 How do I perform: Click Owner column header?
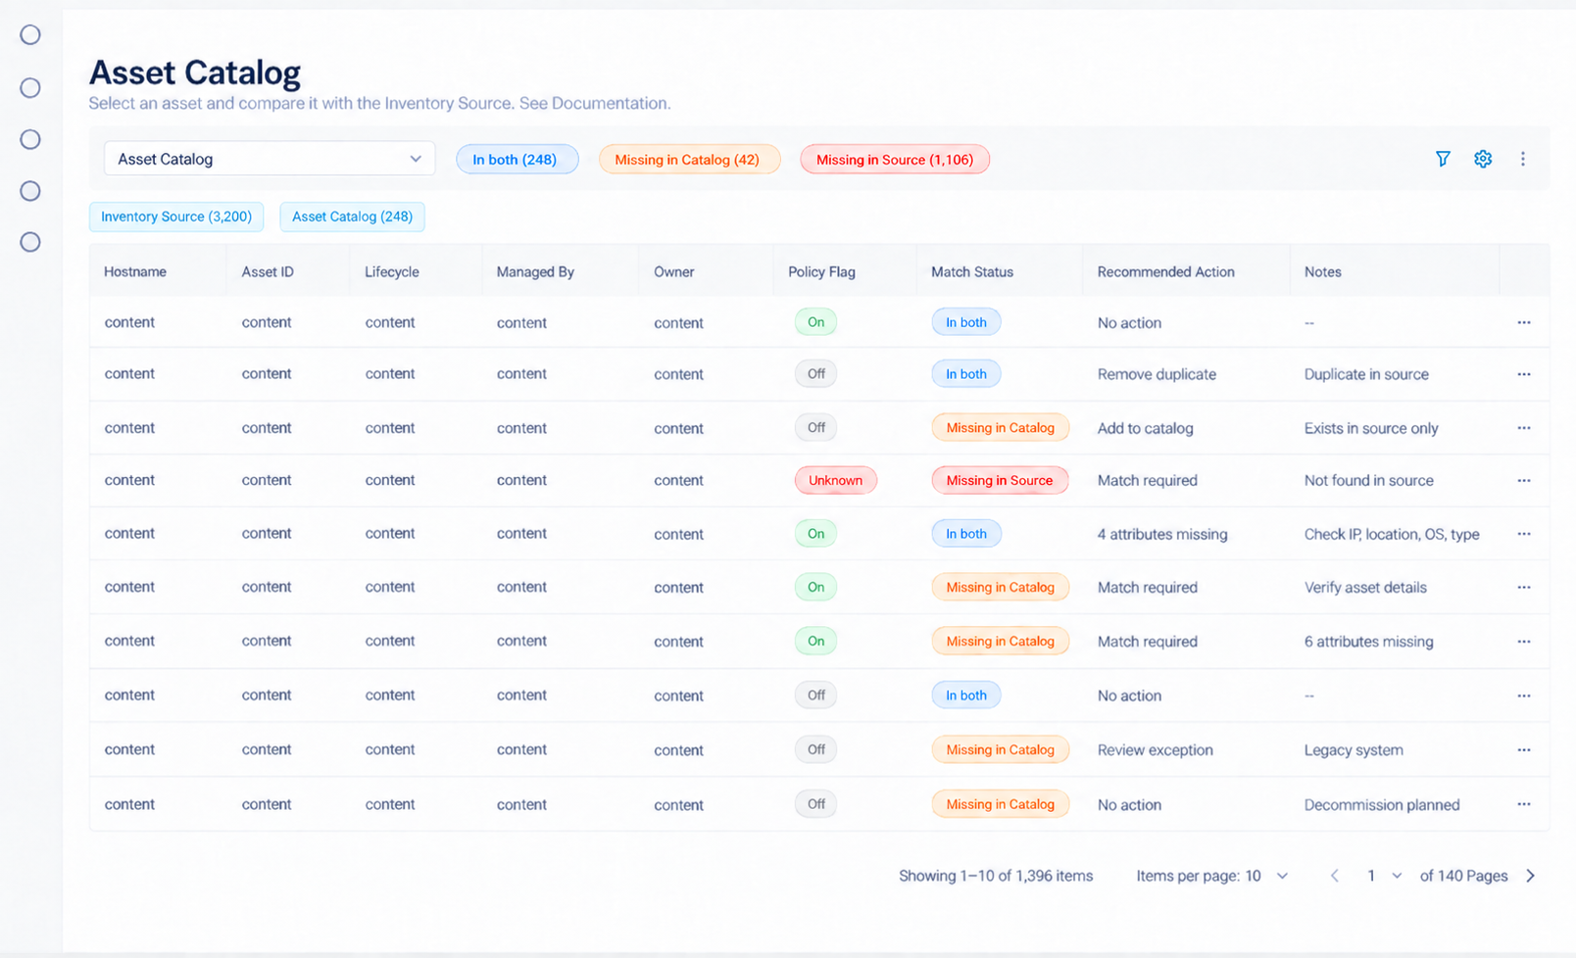tap(674, 272)
